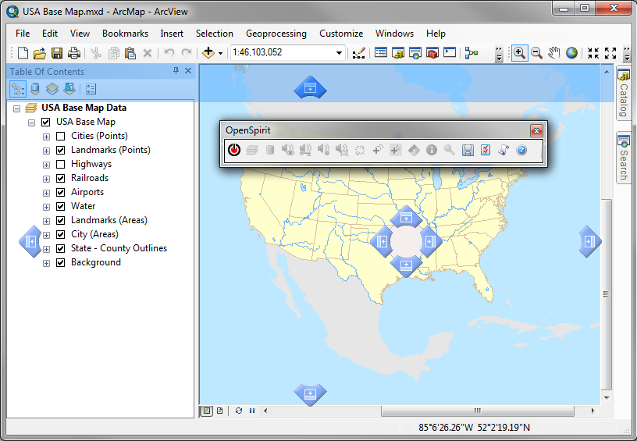Click the OpenSpirit script scroll icon
Image resolution: width=637 pixels, height=441 pixels.
click(x=504, y=150)
